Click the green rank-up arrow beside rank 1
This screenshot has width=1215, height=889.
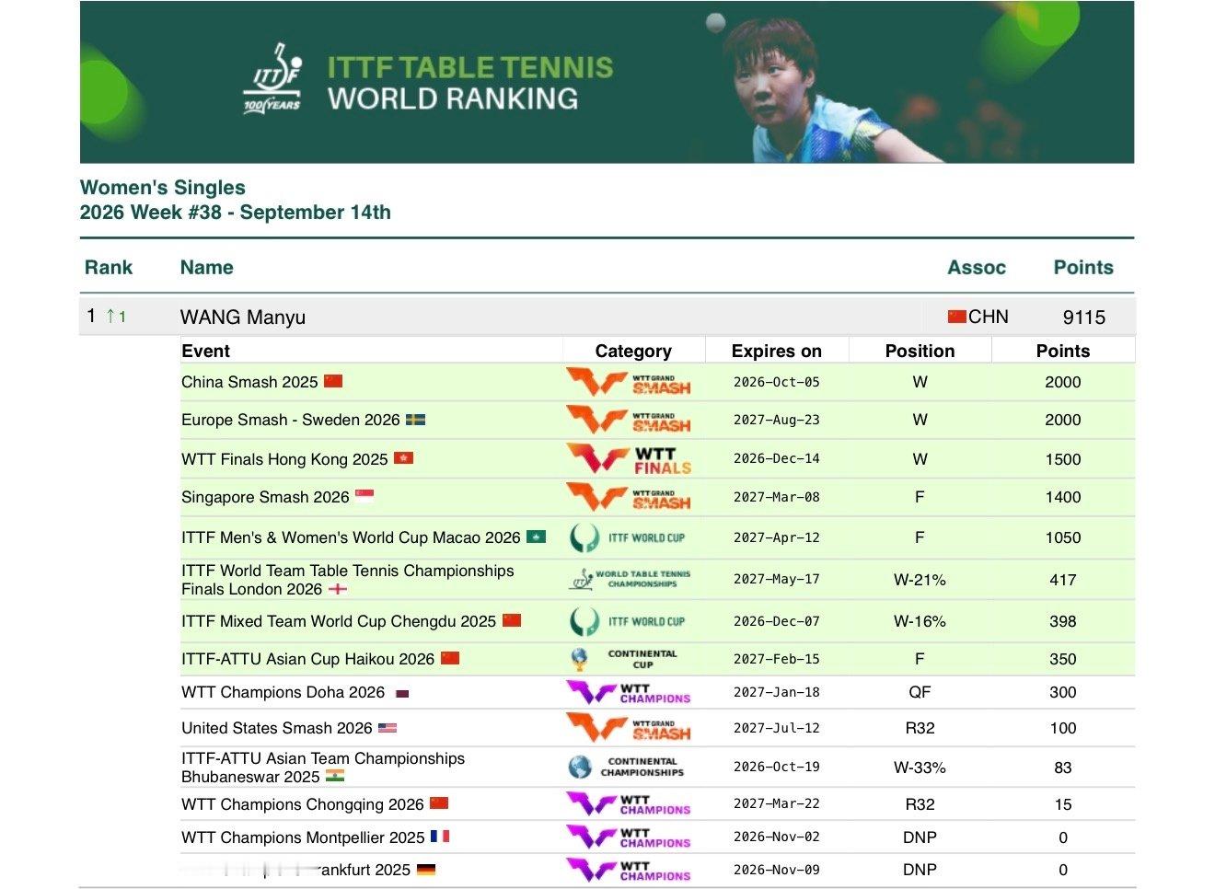click(110, 317)
